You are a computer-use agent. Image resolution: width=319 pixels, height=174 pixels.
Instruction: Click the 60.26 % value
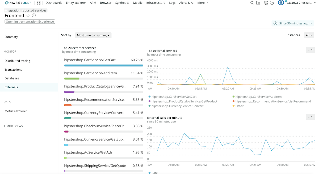[x=137, y=60]
